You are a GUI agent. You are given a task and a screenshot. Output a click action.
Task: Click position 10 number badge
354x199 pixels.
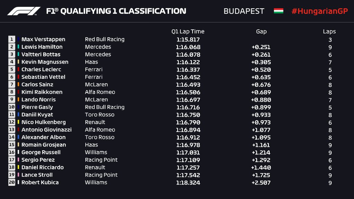(12, 107)
